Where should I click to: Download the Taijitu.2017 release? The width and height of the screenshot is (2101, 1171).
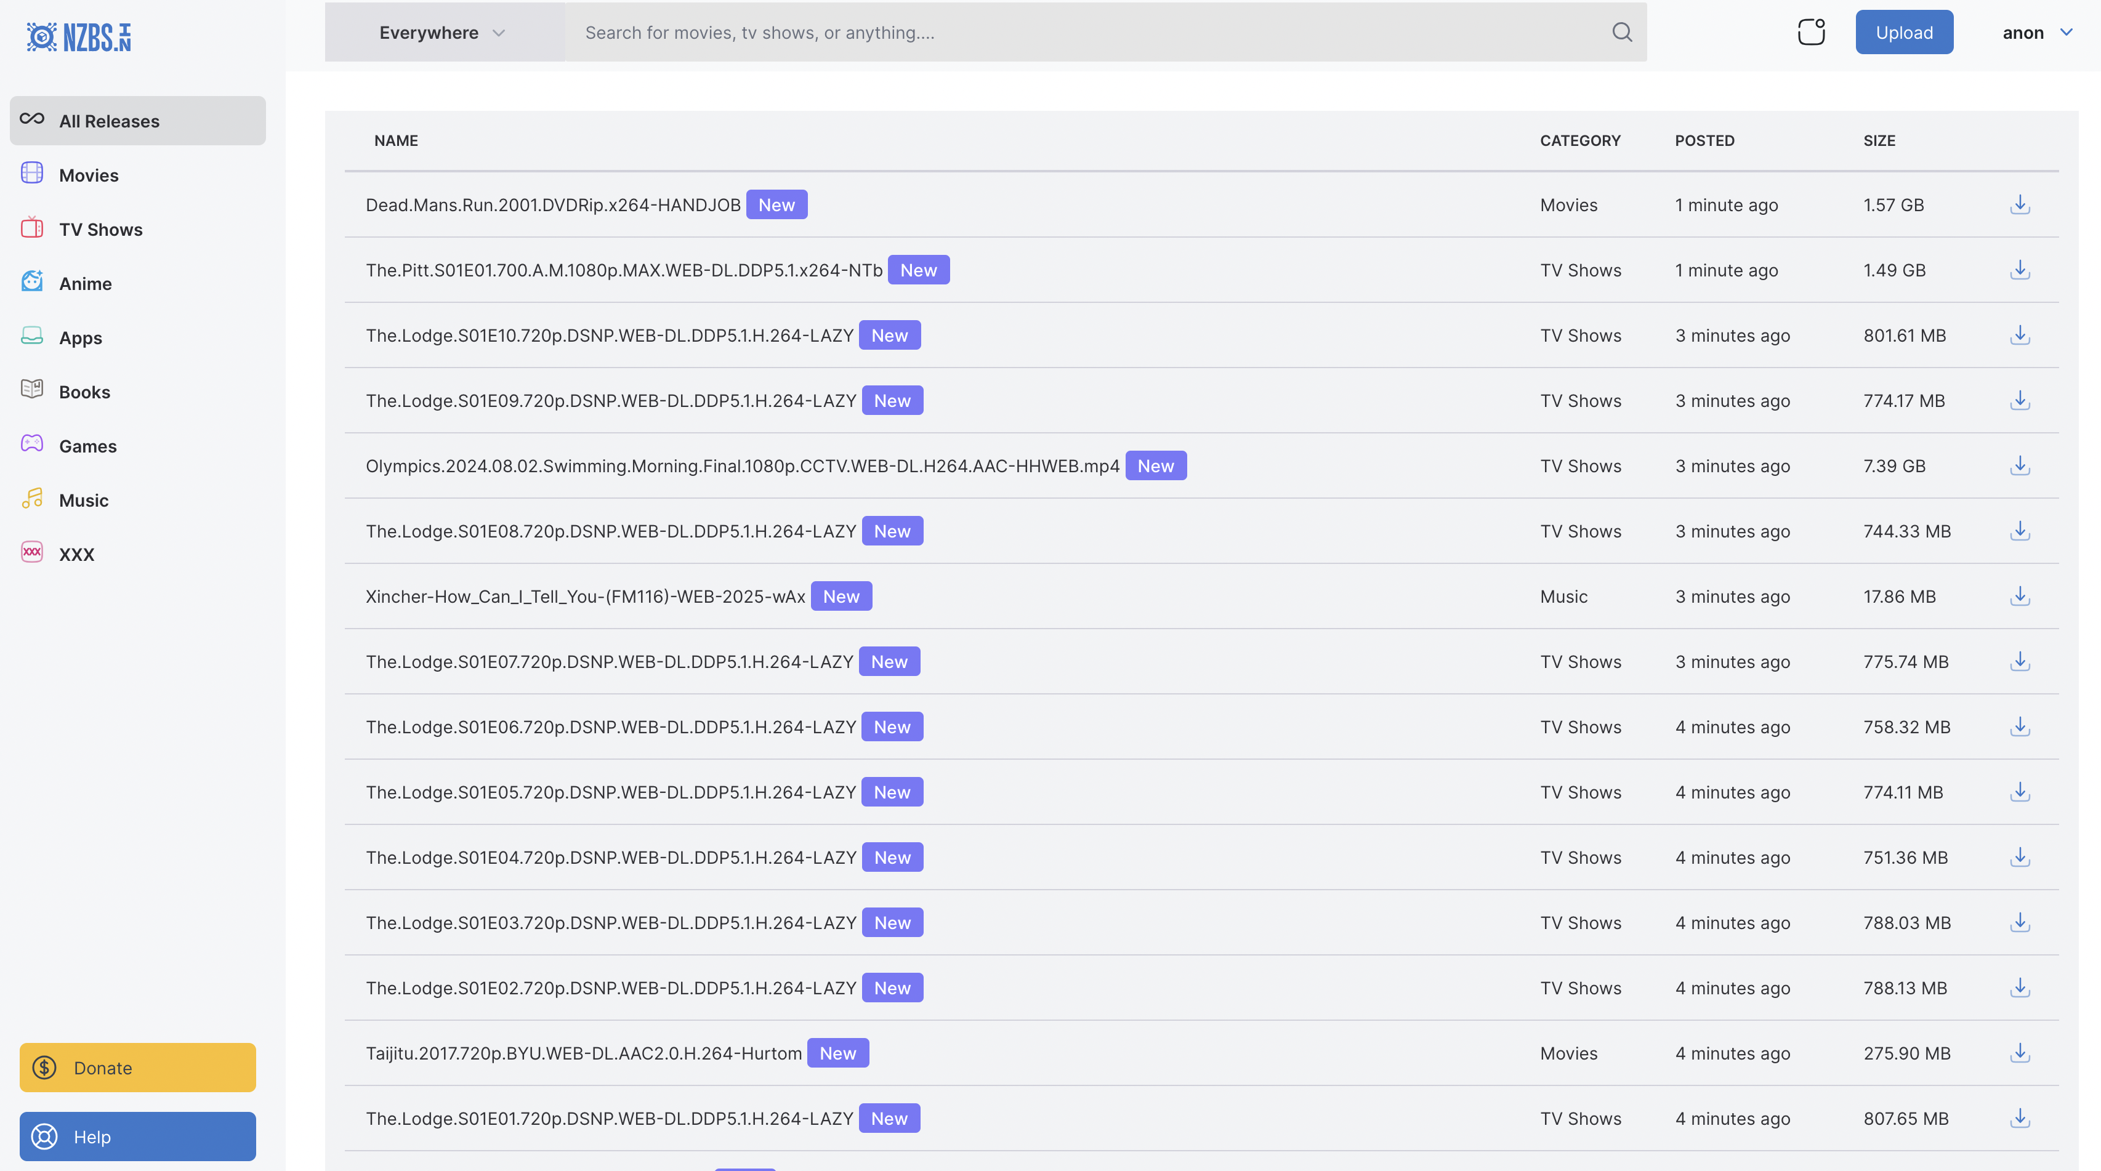(2020, 1053)
